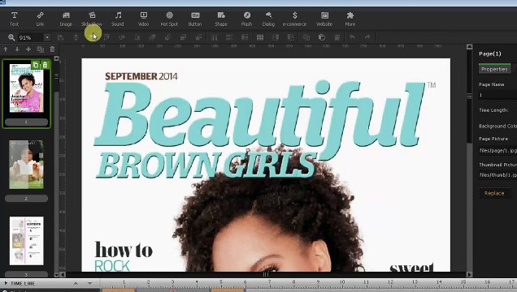Image resolution: width=517 pixels, height=292 pixels.
Task: Add a Video element
Action: pos(143,19)
